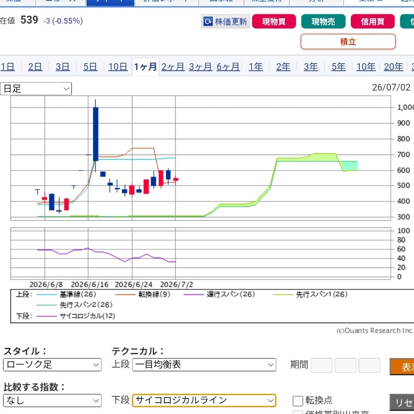Switch to the 1年 chart period

click(x=256, y=67)
